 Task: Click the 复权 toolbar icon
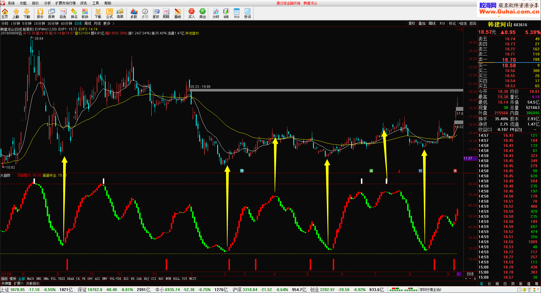[156, 13]
